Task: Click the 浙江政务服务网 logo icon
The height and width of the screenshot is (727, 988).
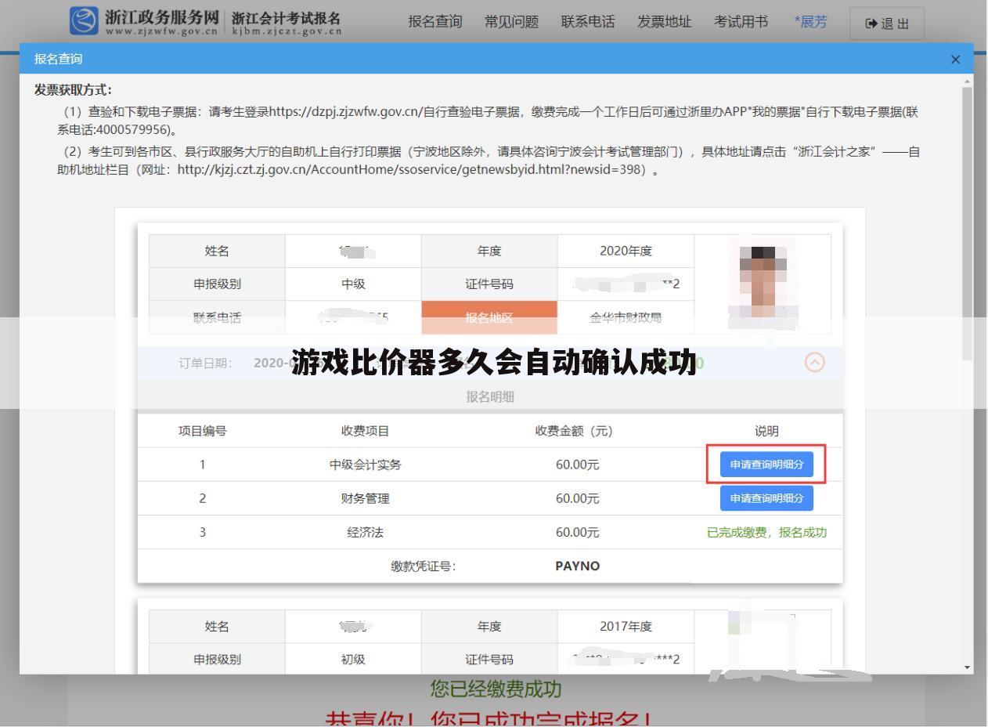Action: 84,21
